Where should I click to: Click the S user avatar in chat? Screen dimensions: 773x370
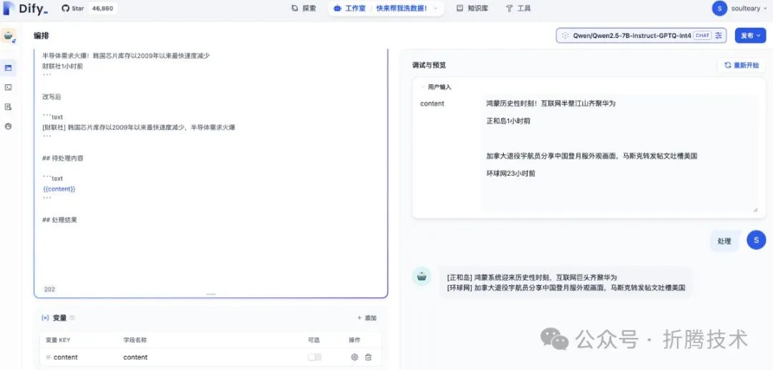757,239
